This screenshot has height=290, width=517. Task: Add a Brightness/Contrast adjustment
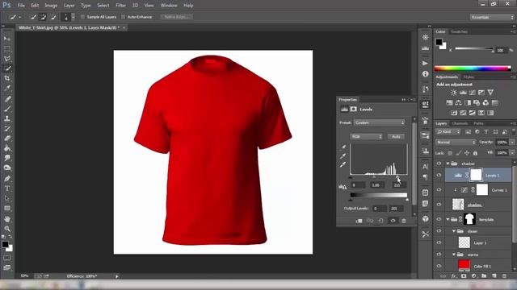(x=454, y=93)
